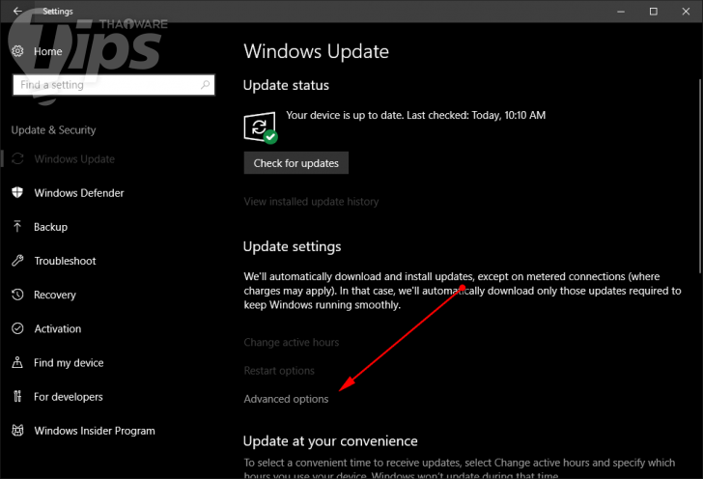703x479 pixels.
Task: Click 'Your device is up to date' status text
Action: 415,115
